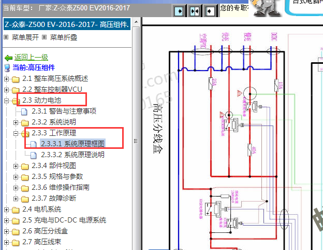Click the folder icon for 2.2 整车控制器VCU
The width and height of the screenshot is (323, 250).
[x=16, y=90]
